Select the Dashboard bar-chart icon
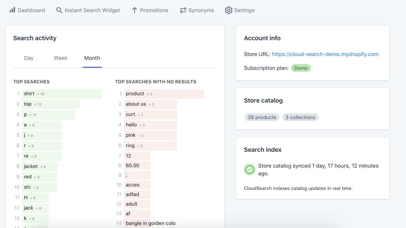 pos(13,10)
